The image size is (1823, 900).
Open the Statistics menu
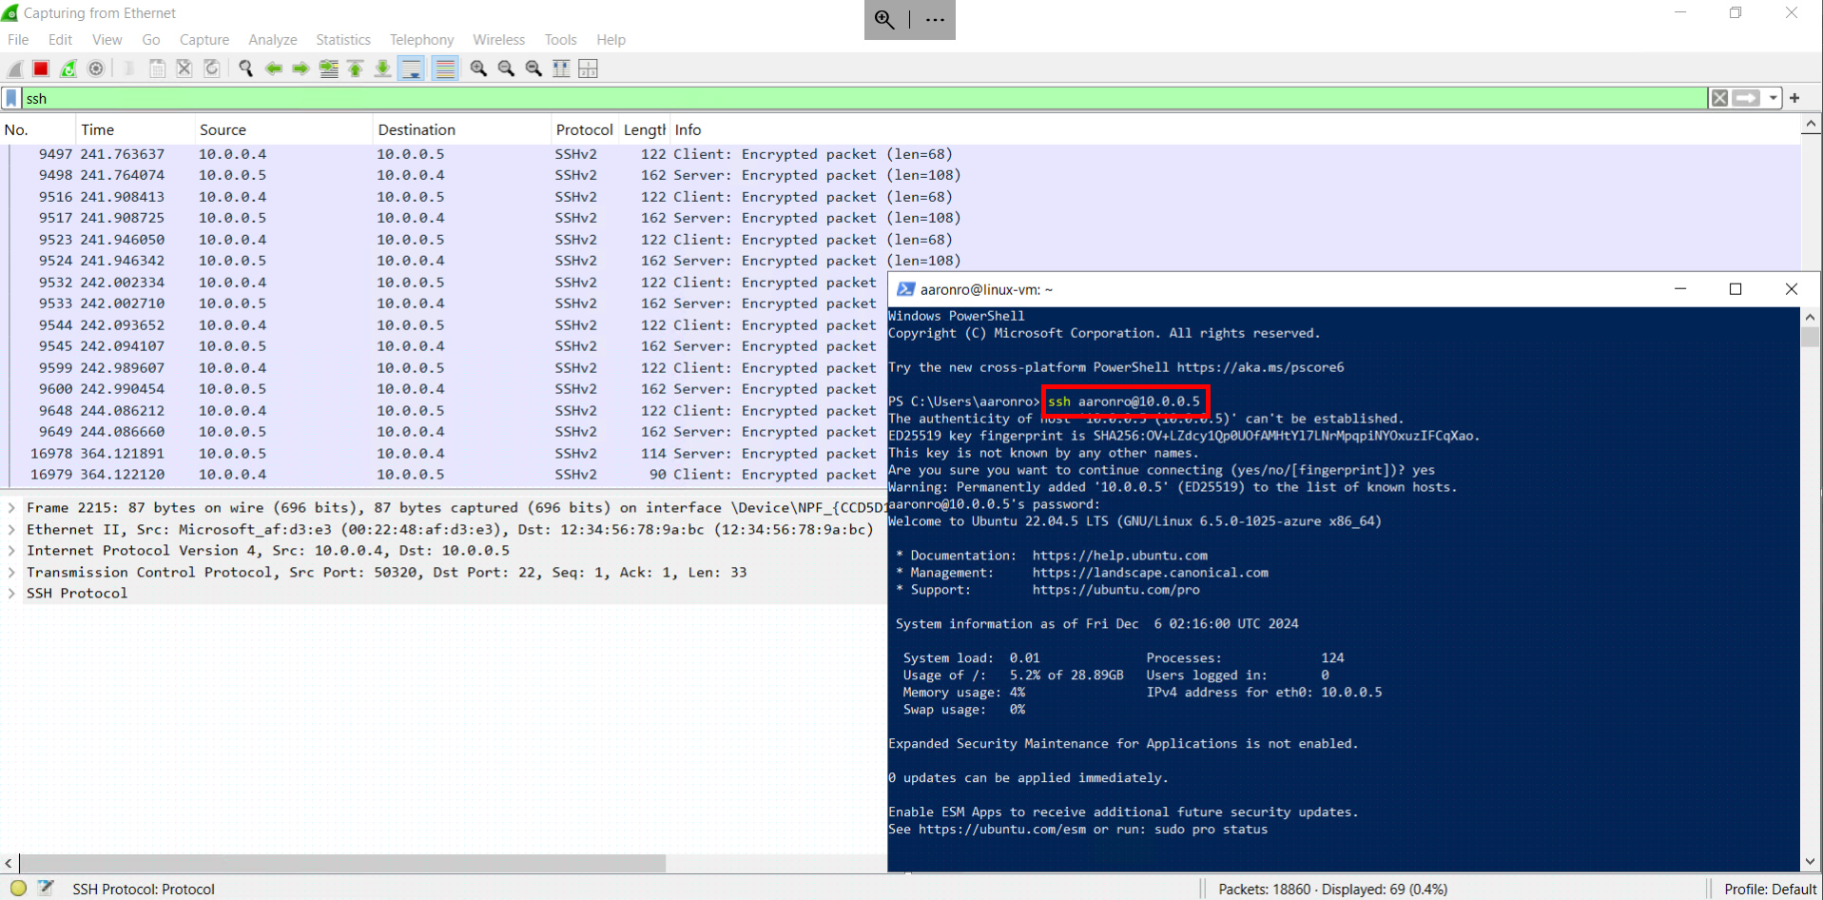pos(342,39)
